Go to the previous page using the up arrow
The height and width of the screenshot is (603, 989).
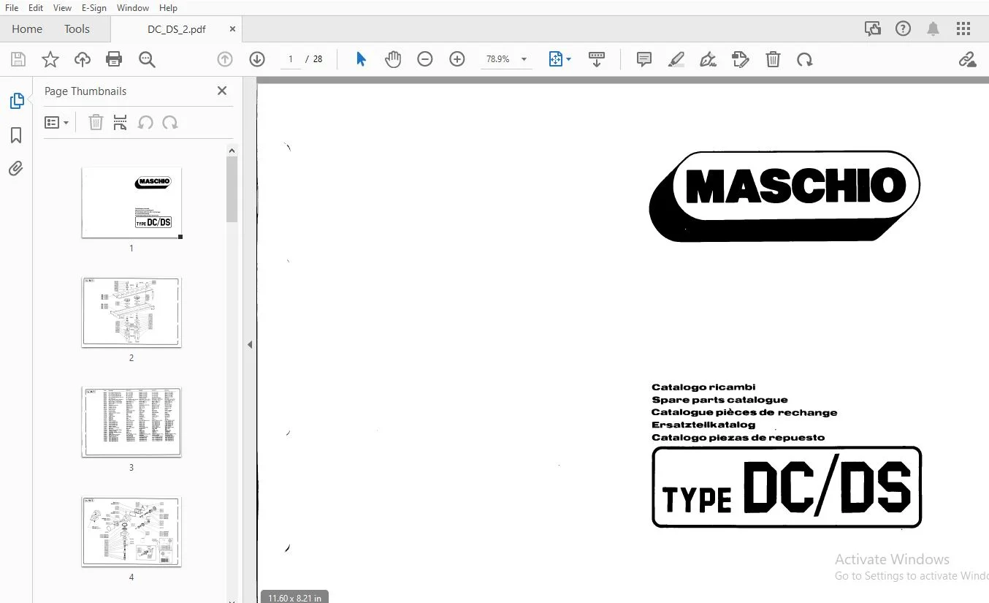(x=225, y=59)
